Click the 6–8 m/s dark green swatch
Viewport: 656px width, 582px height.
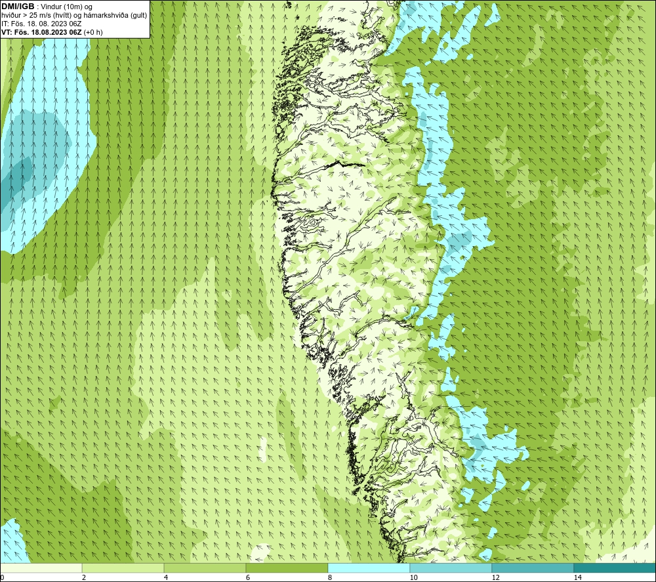pyautogui.click(x=287, y=568)
